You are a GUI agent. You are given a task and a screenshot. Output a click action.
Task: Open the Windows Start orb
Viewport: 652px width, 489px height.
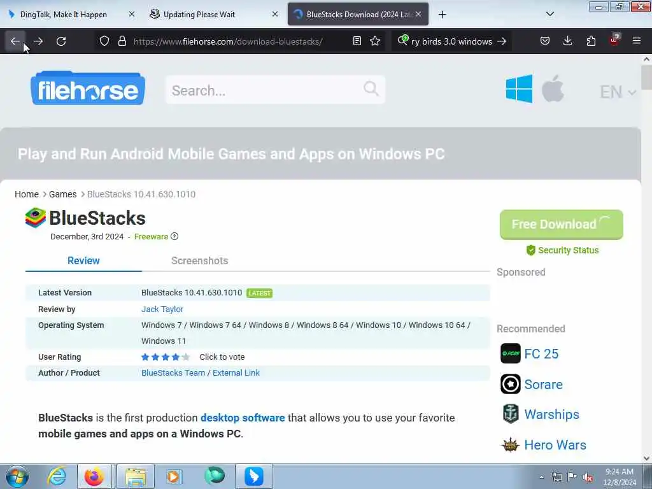[17, 476]
